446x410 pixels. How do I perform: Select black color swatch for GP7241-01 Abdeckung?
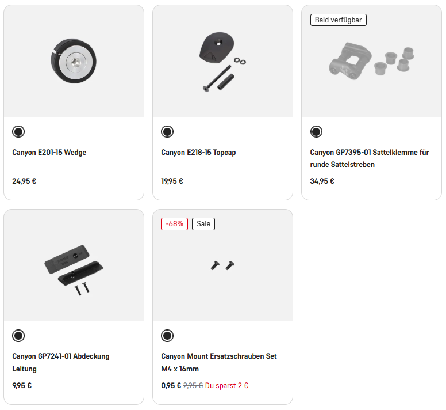pyautogui.click(x=18, y=336)
